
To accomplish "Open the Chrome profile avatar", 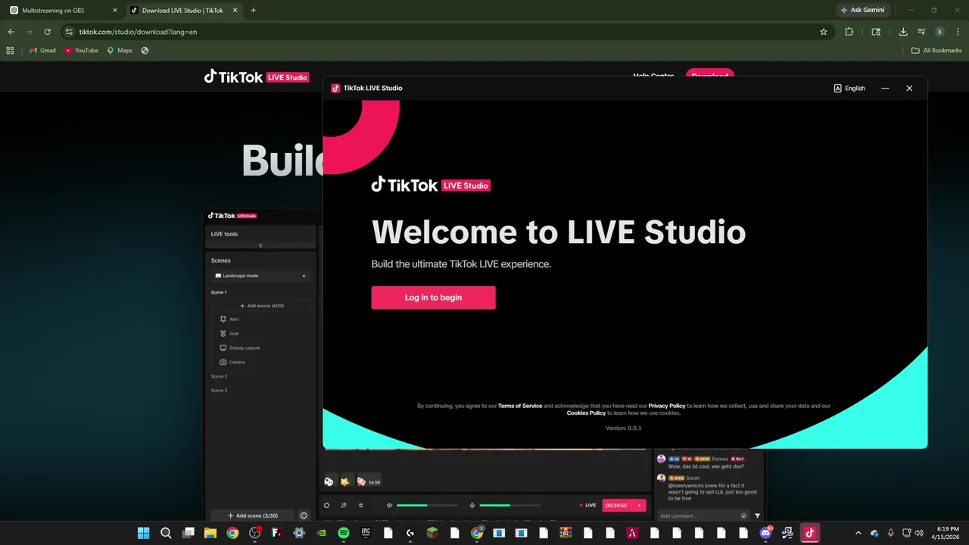I will pyautogui.click(x=939, y=32).
